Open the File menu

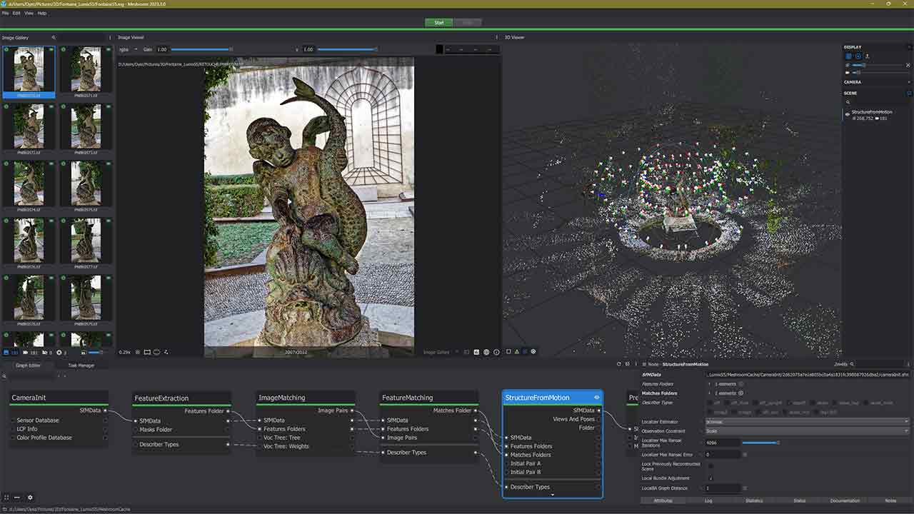[x=6, y=14]
